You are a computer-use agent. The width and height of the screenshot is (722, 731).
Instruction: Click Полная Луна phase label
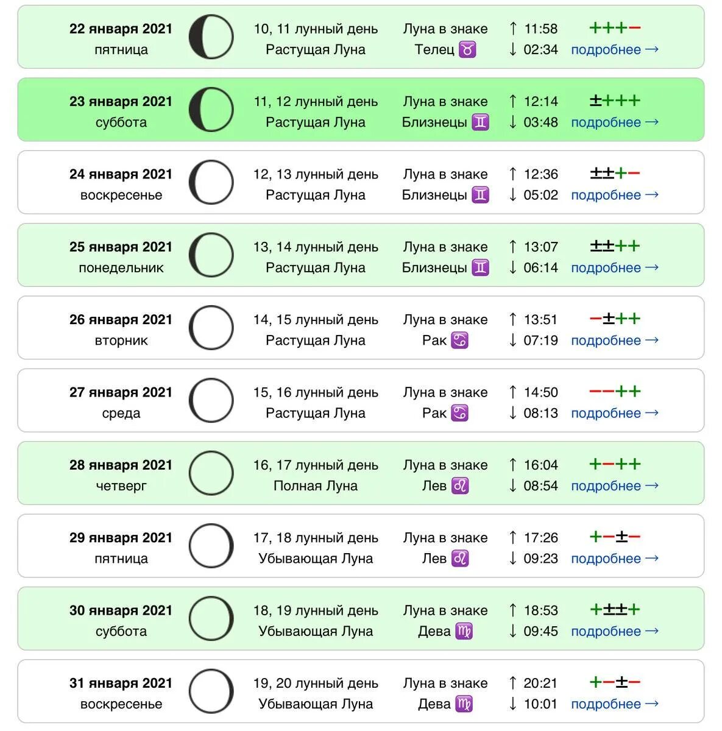coord(316,486)
